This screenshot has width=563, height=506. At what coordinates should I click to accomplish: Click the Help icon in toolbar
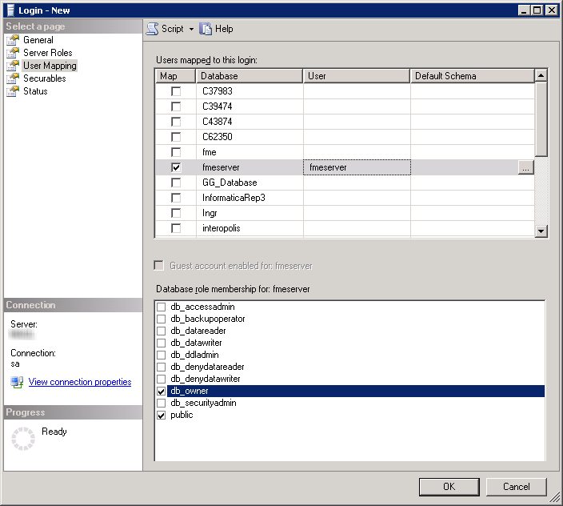coord(206,29)
